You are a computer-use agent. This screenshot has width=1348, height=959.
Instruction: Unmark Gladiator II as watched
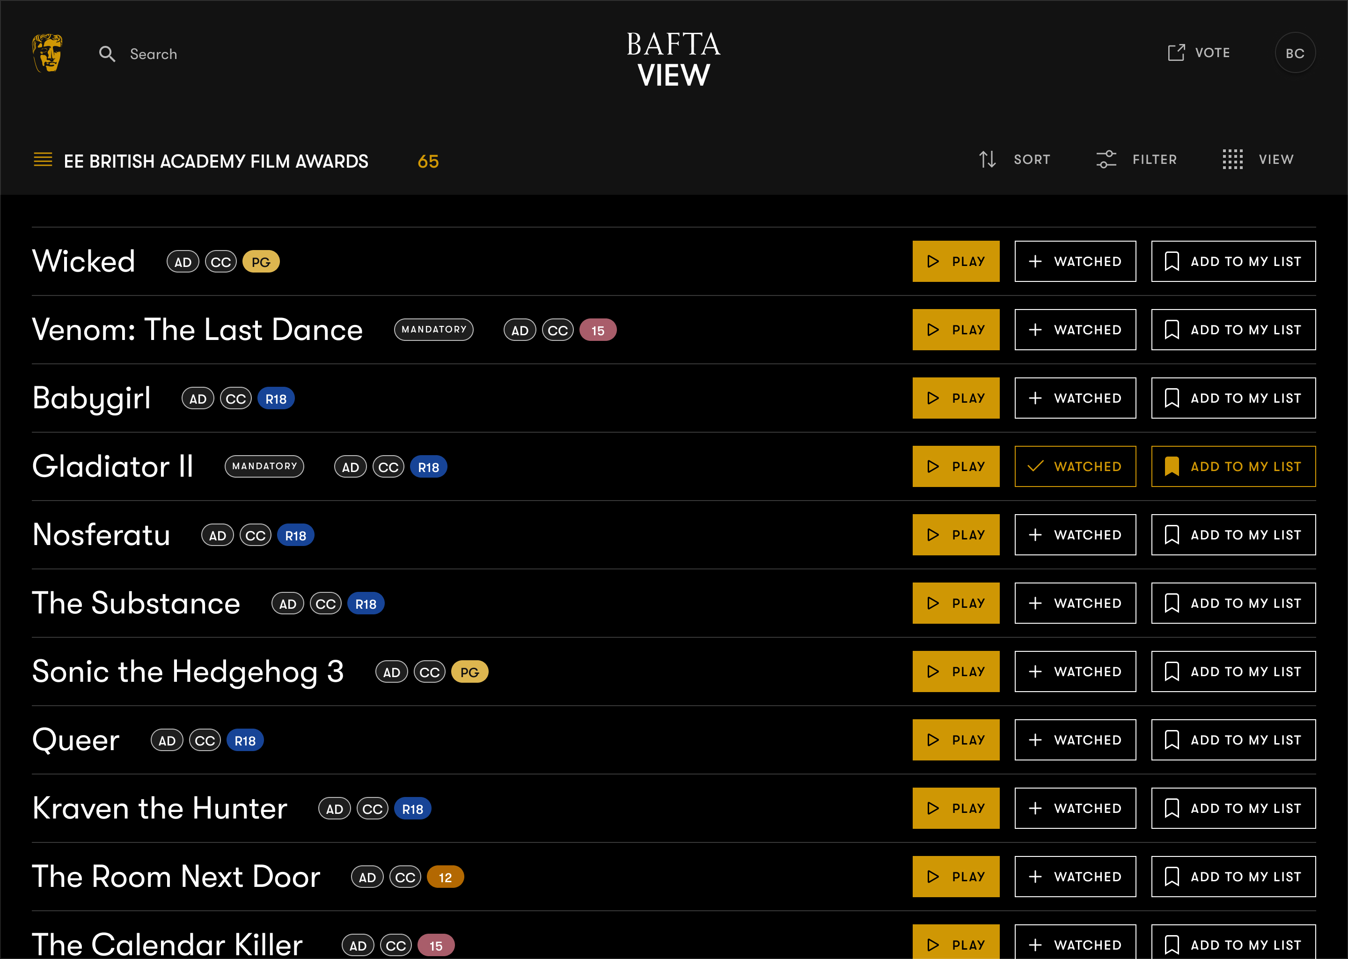[1075, 466]
